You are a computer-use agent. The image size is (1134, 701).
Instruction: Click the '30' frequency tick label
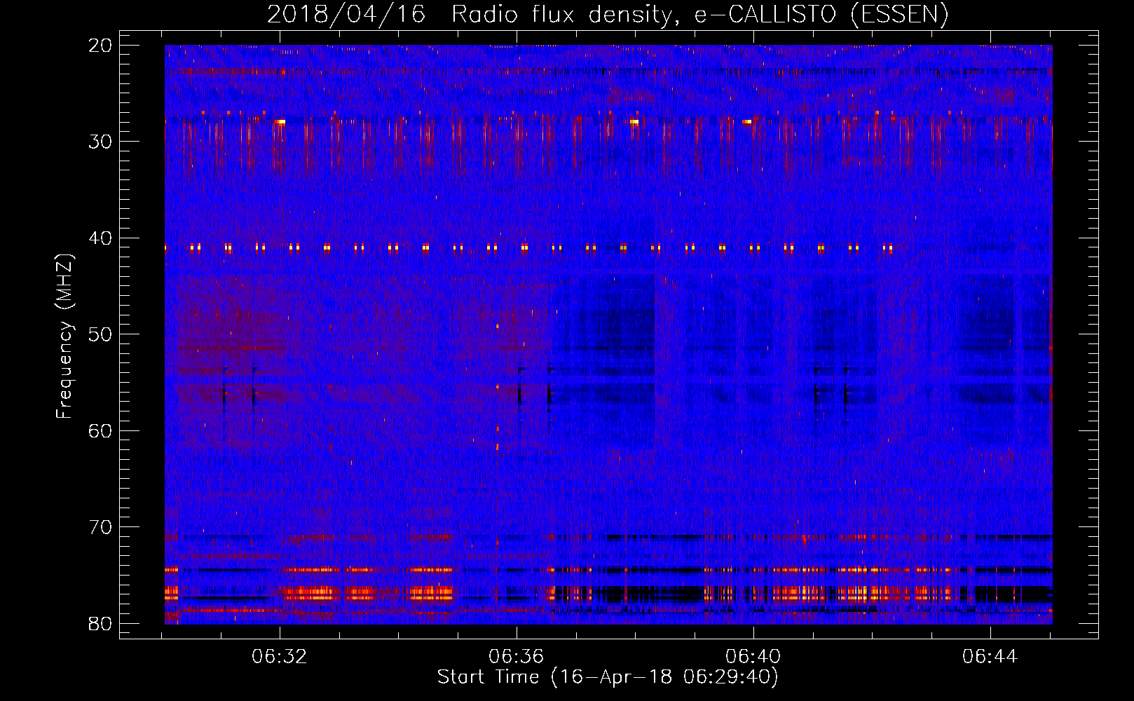point(100,142)
